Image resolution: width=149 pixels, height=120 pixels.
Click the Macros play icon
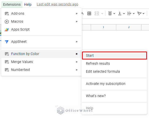7,22
